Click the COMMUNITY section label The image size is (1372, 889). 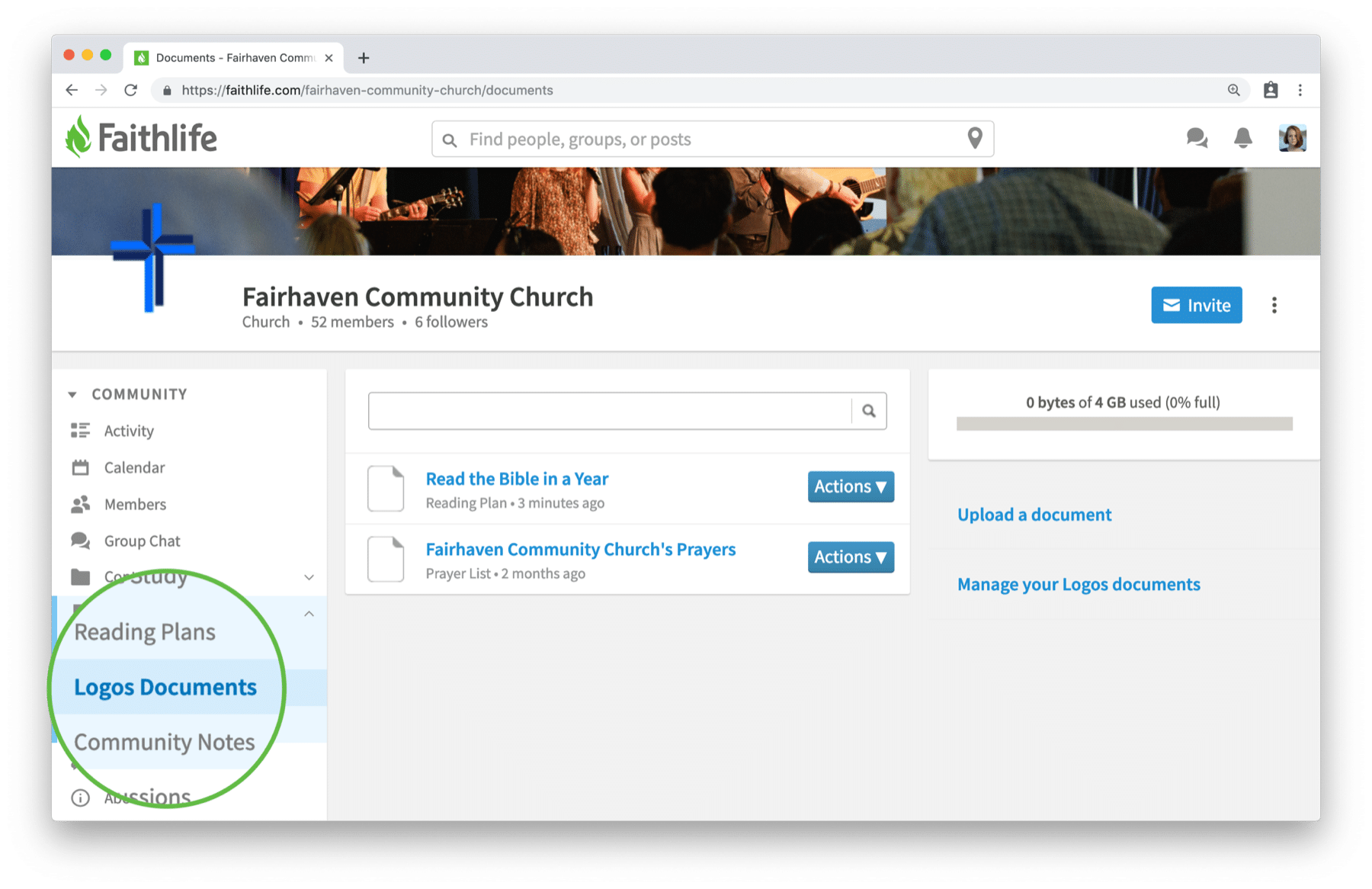click(139, 394)
